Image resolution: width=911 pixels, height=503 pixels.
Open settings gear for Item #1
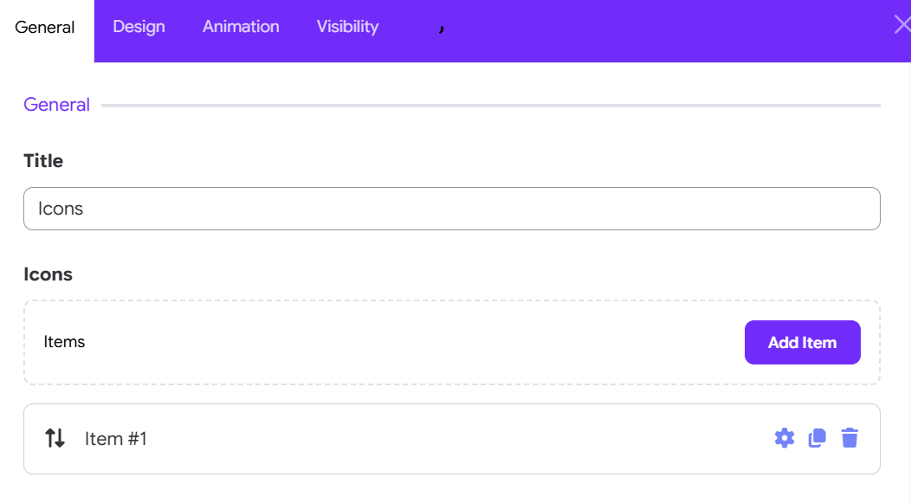tap(785, 438)
